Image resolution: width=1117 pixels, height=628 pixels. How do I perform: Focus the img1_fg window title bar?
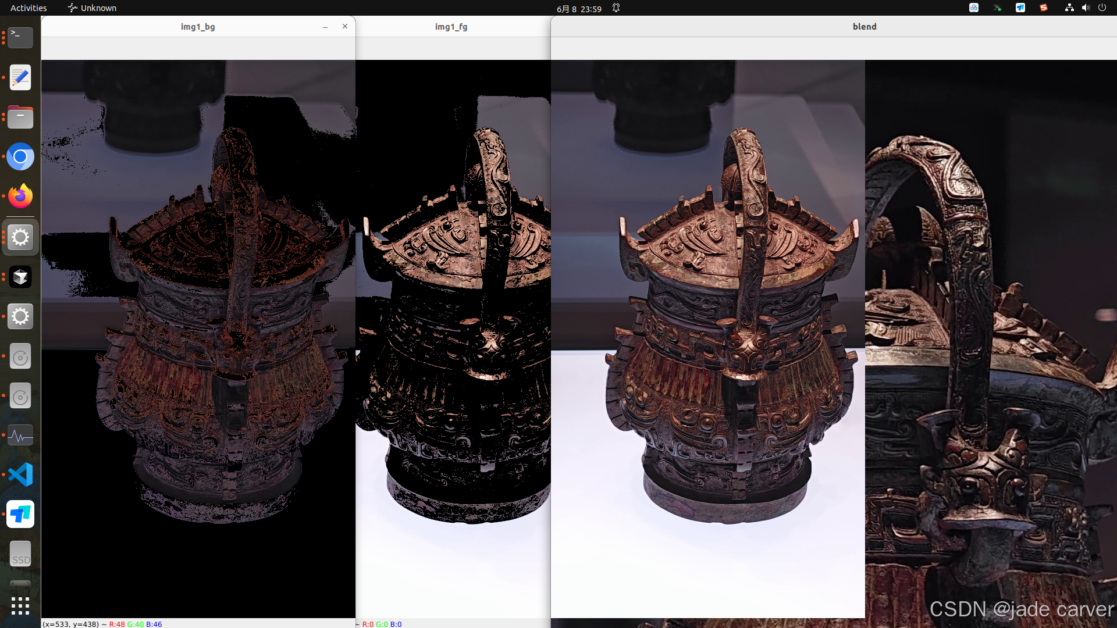click(451, 27)
